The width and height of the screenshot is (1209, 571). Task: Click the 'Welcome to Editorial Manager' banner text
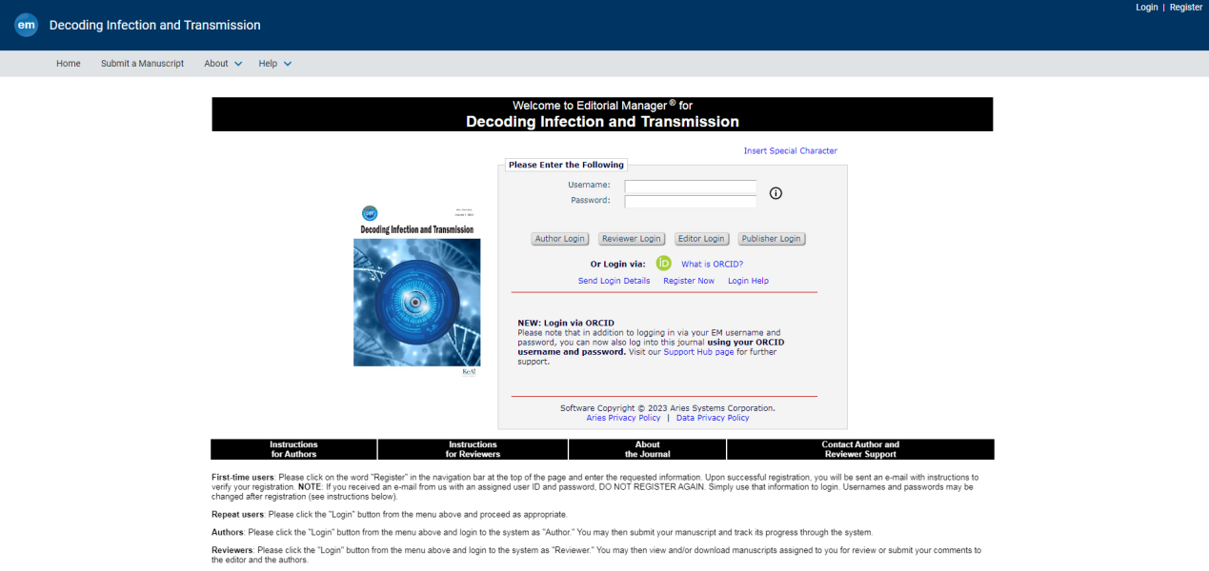point(602,106)
